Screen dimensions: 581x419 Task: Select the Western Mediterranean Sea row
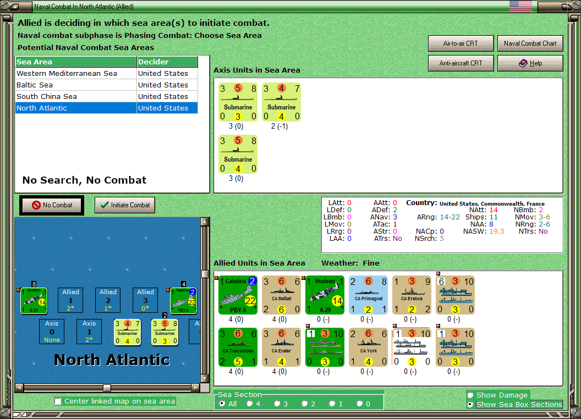[106, 73]
